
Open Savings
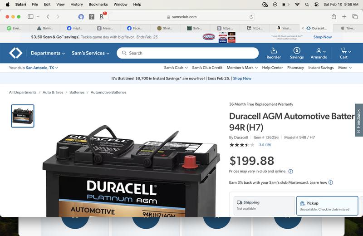[x=297, y=53]
